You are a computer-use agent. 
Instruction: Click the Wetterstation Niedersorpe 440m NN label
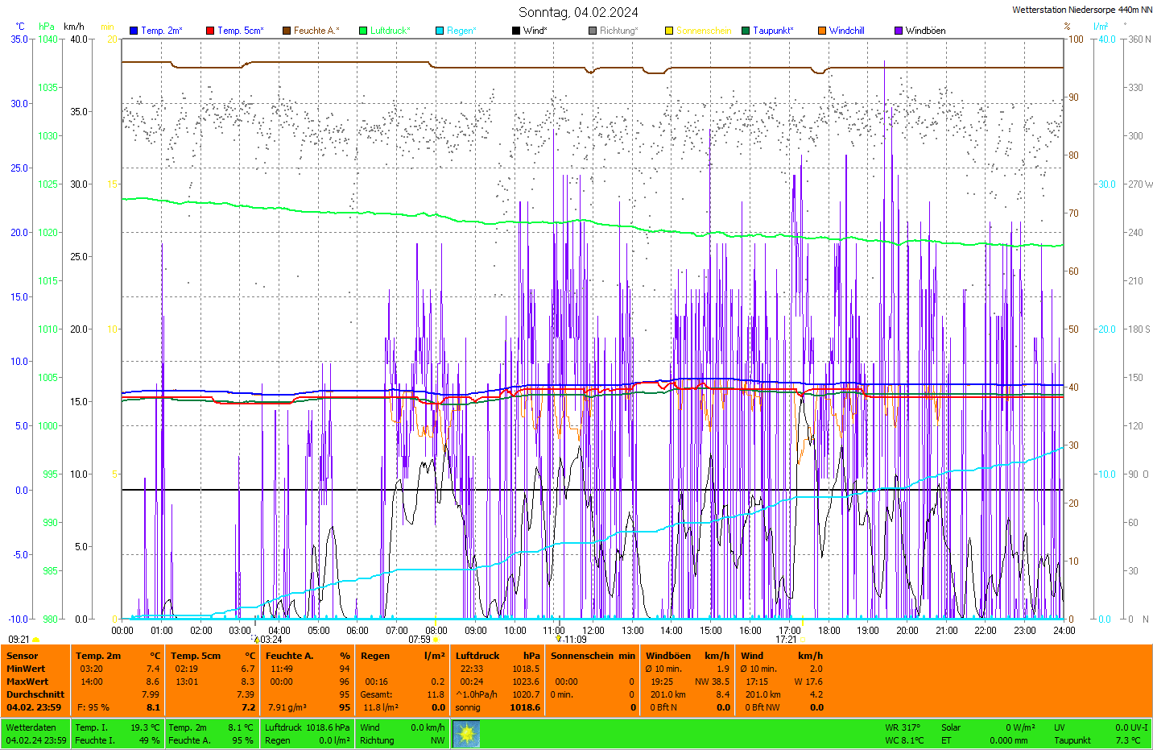pyautogui.click(x=1081, y=10)
